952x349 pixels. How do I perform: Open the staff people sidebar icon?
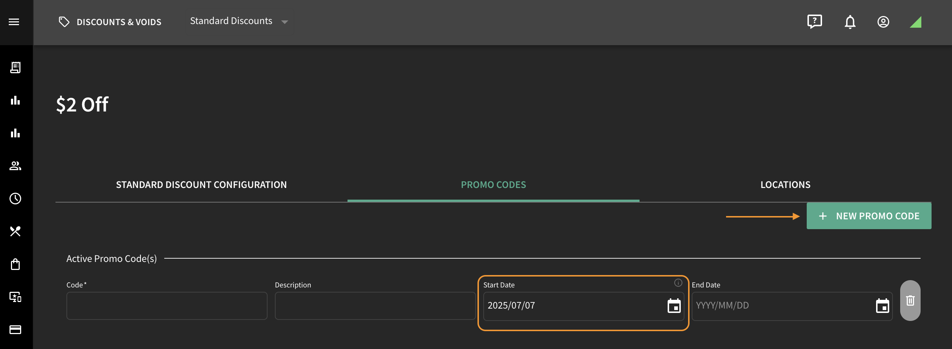tap(15, 166)
